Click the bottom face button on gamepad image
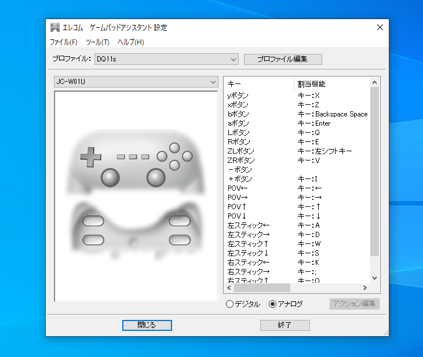This screenshot has width=423, height=357. pos(174,165)
